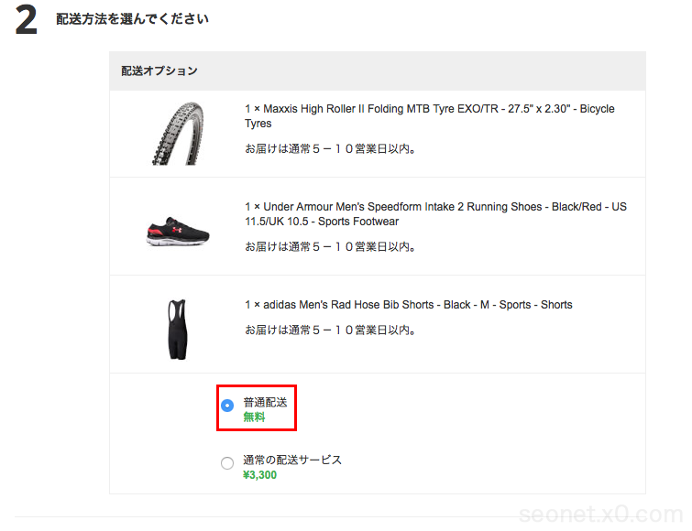
Task: Click the Maxxis High Roller II product title
Action: click(429, 115)
